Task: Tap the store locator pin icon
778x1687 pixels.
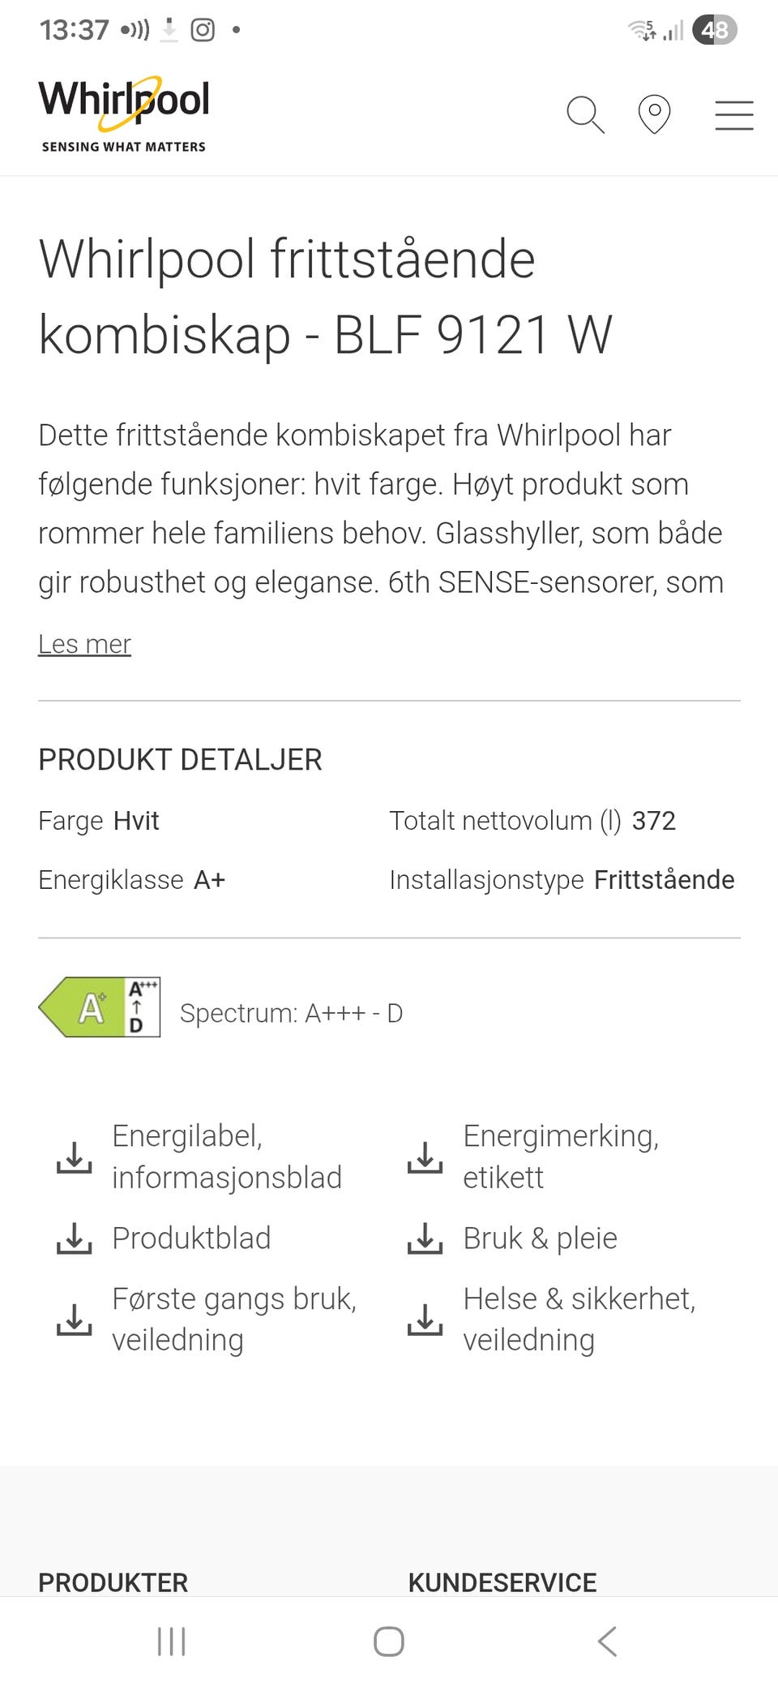Action: 654,114
